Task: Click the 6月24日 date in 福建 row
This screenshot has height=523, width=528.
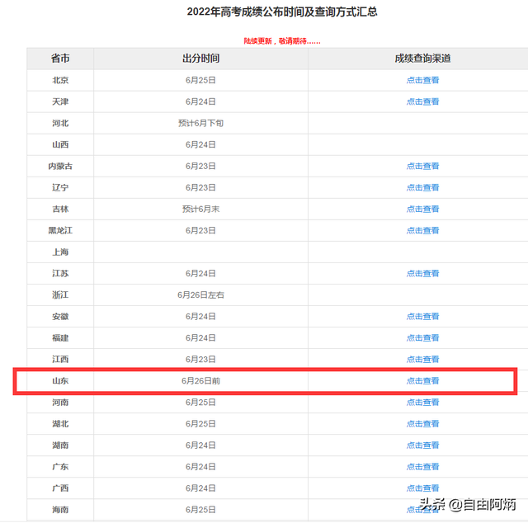Action: coord(200,337)
